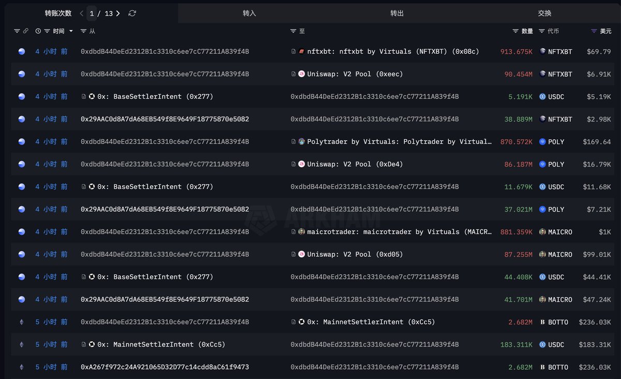The image size is (621, 379).
Task: Click the Uniswap pink icon on the V2 Pool row
Action: (x=302, y=74)
